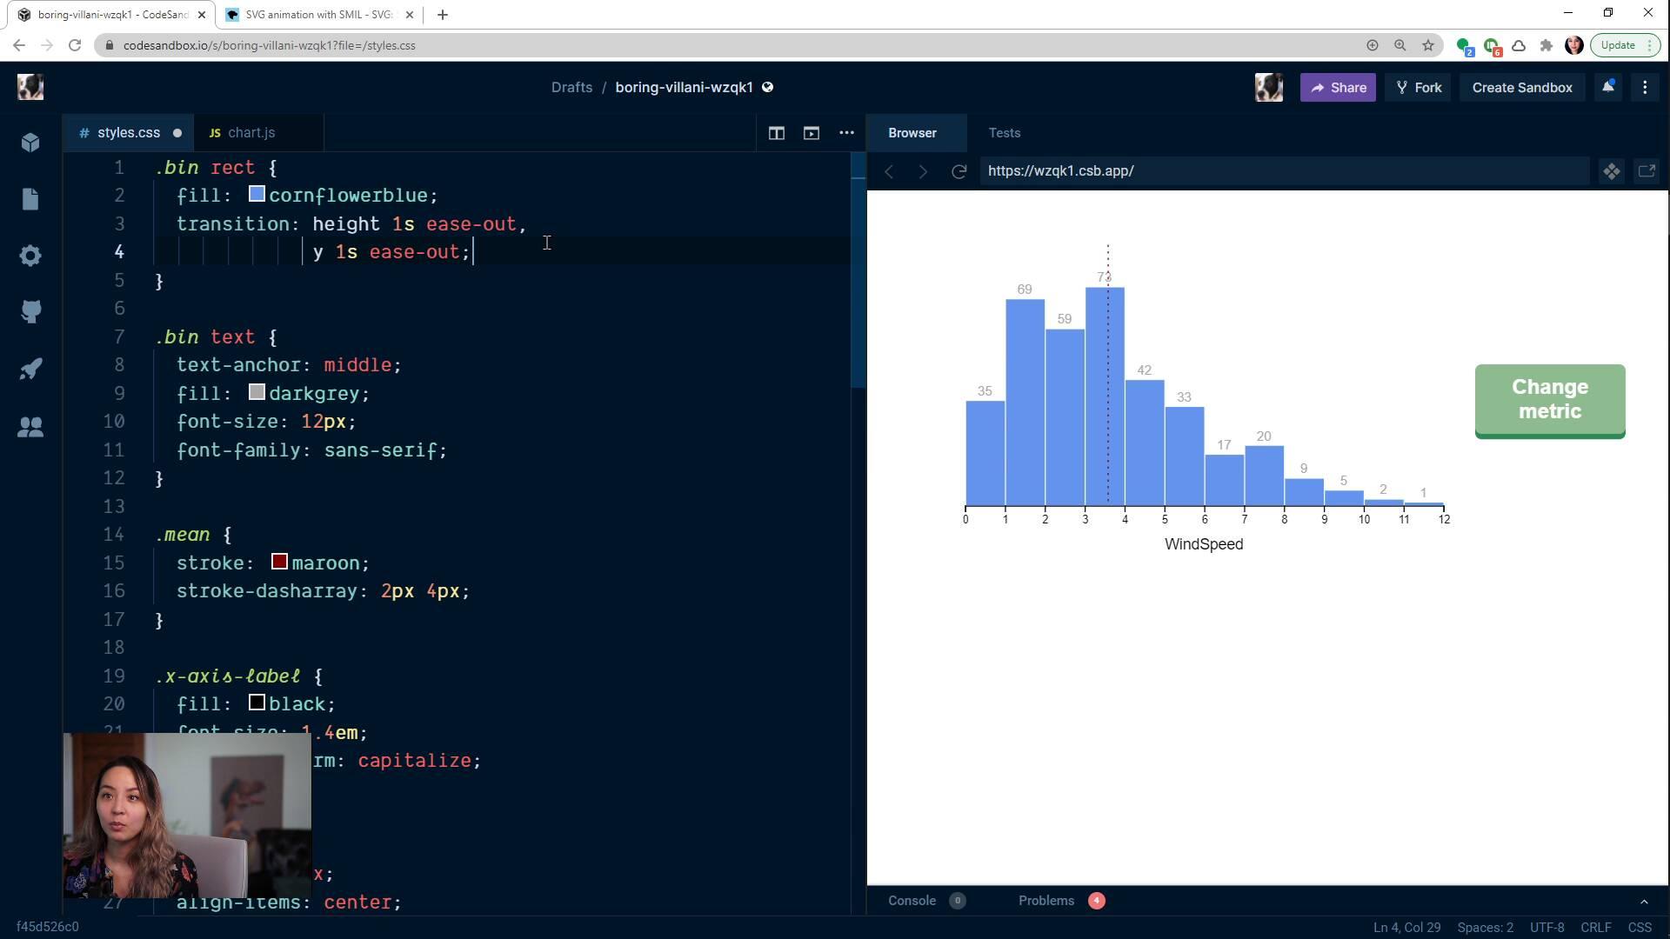Expand the bottom console panel chevron
This screenshot has width=1670, height=939.
coord(1644,902)
